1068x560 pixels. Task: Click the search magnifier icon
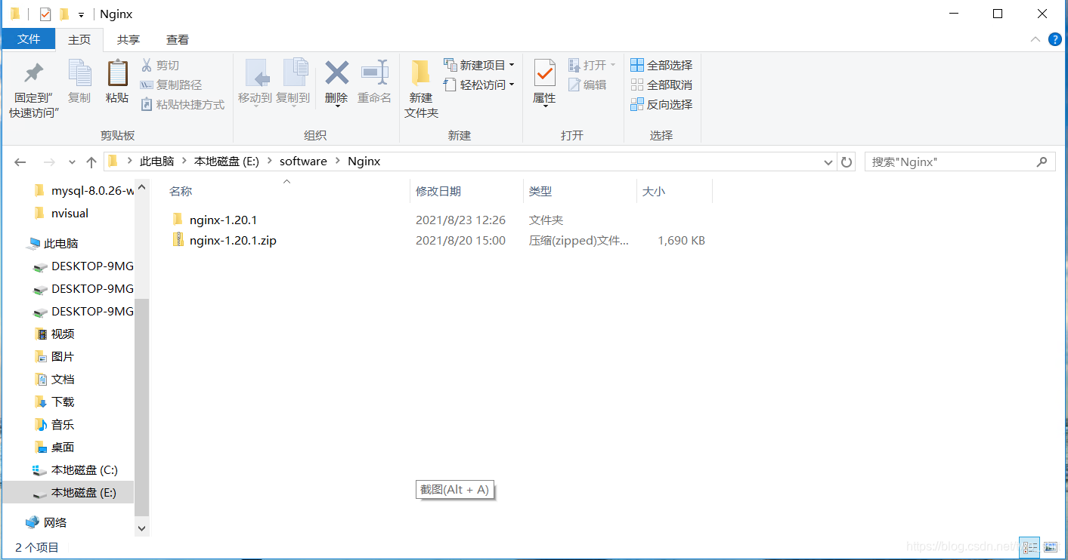point(1042,162)
